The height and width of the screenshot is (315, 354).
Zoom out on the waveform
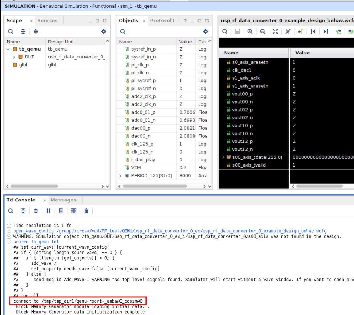point(262,31)
